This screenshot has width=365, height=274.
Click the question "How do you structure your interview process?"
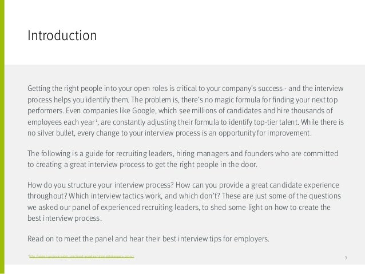[x=101, y=185]
